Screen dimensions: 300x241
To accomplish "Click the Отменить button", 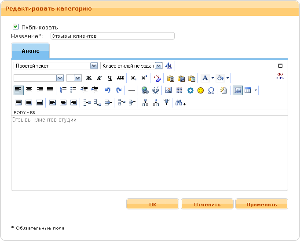I will tap(207, 205).
